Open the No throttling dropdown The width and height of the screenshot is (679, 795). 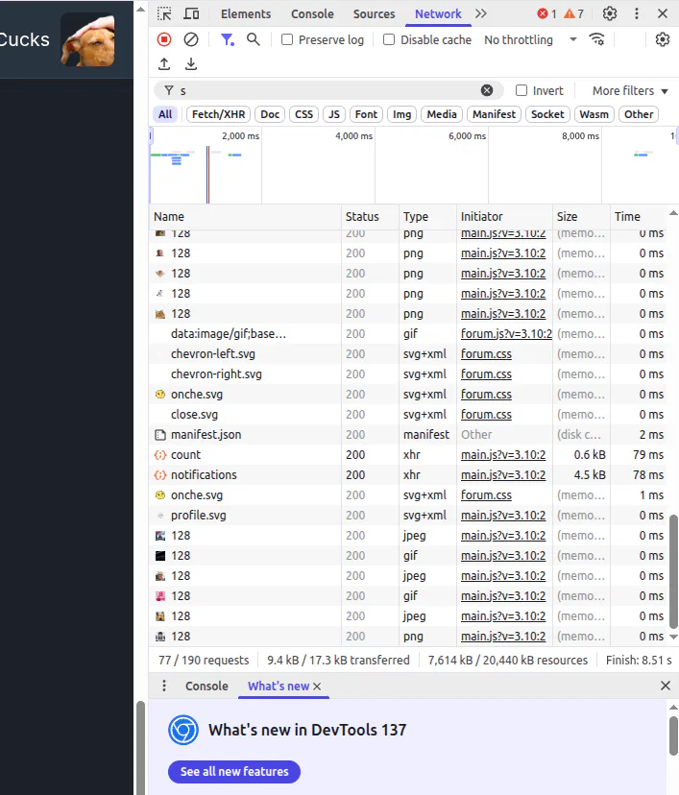click(x=530, y=39)
